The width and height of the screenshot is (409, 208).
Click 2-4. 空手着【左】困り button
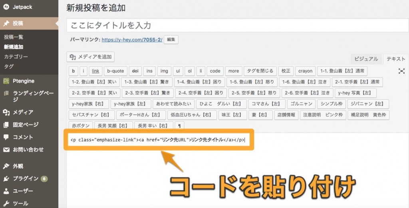(201, 93)
